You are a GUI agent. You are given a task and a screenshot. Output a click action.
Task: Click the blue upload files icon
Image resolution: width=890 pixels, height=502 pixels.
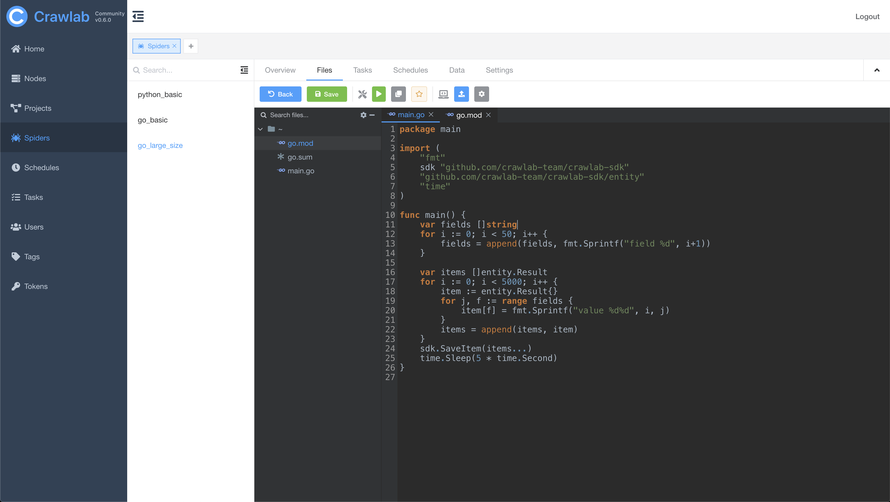(461, 94)
